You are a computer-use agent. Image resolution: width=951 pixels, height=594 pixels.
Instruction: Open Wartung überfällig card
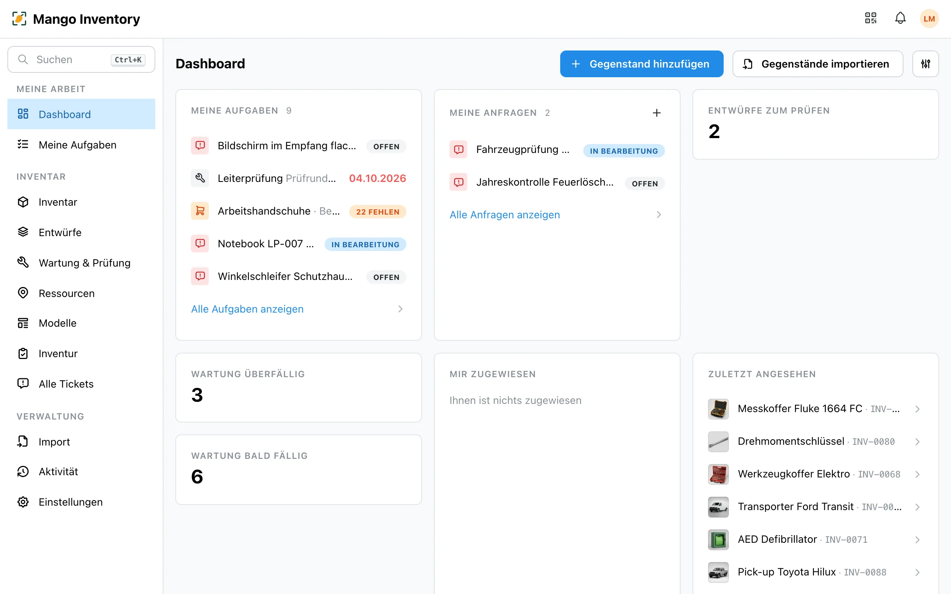pos(299,388)
